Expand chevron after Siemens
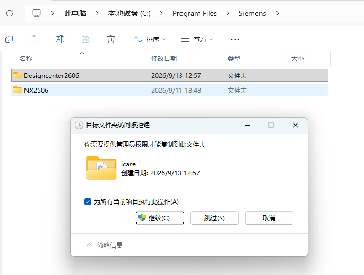This screenshot has width=364, height=275. [x=278, y=13]
